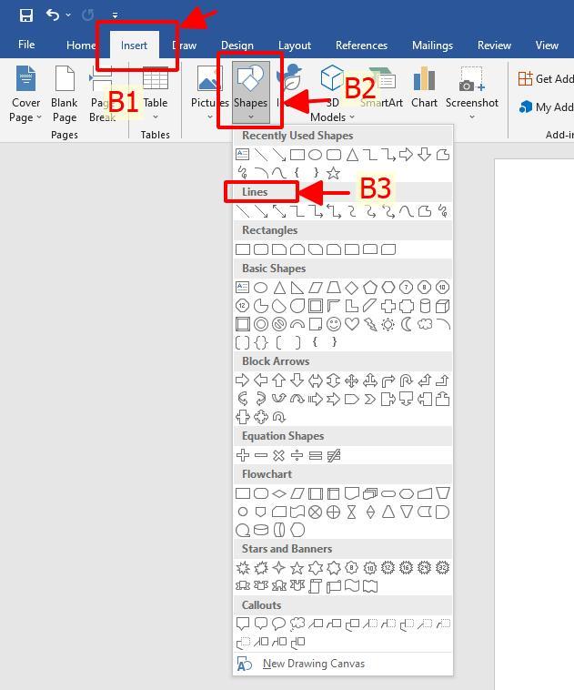Select the oval speech bubble callout
574x690 pixels.
pos(279,624)
